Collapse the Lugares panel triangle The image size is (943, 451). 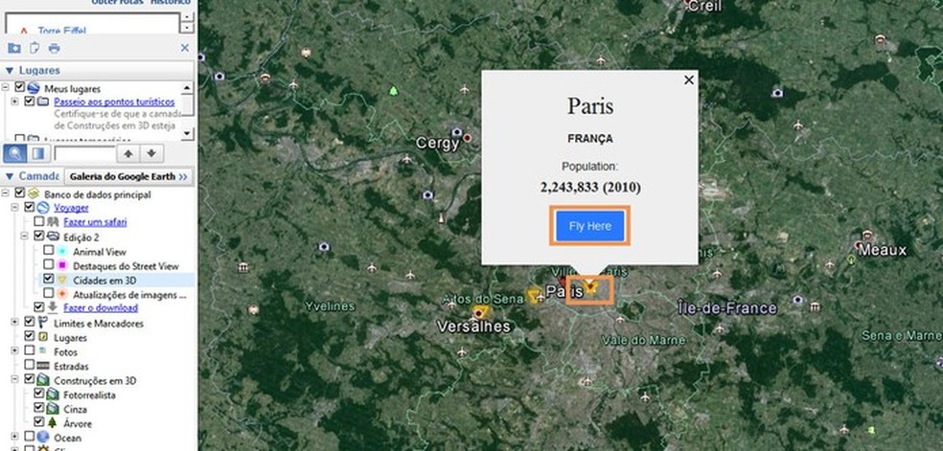point(9,70)
